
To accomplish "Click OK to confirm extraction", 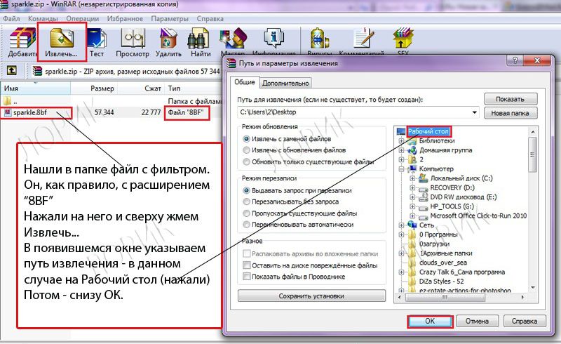I will click(430, 321).
